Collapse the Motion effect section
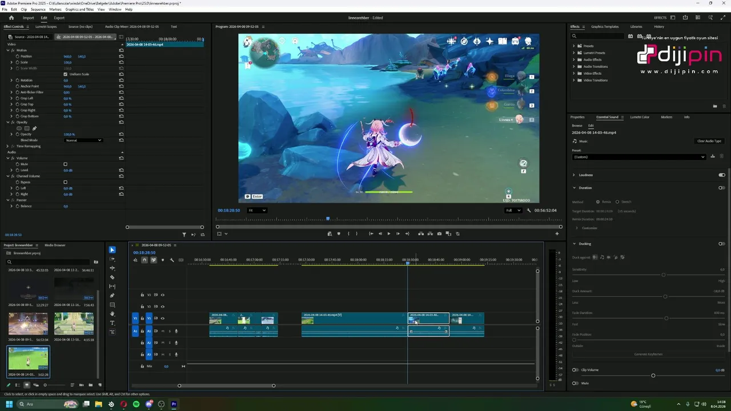The image size is (731, 411). (x=8, y=50)
